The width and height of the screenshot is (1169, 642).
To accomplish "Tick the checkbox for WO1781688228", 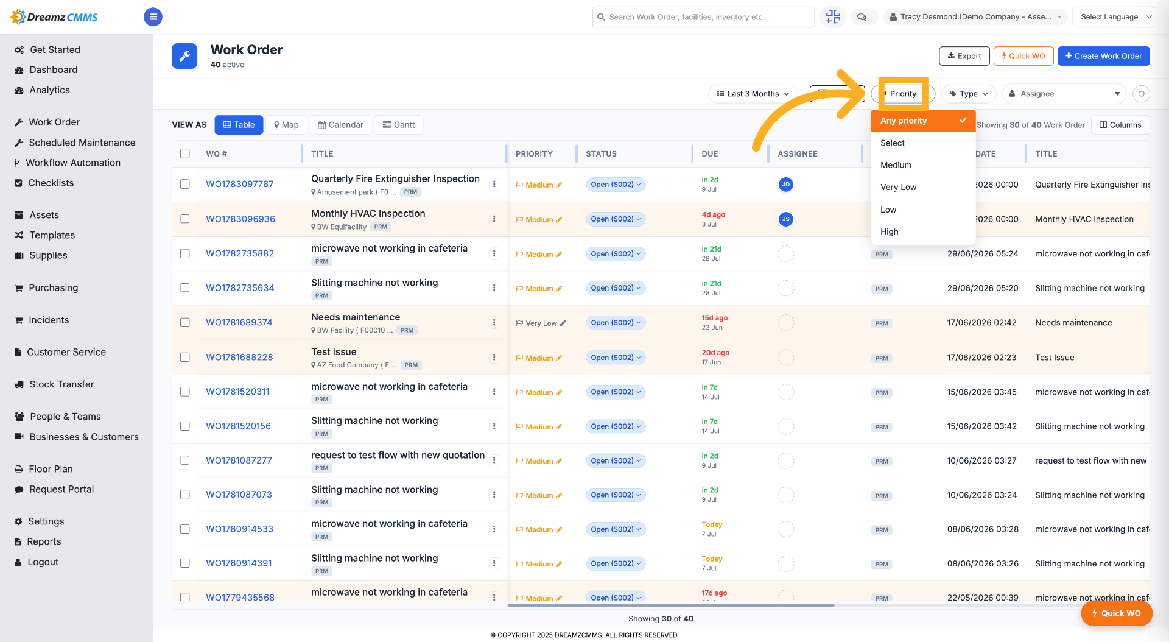I will tap(185, 357).
